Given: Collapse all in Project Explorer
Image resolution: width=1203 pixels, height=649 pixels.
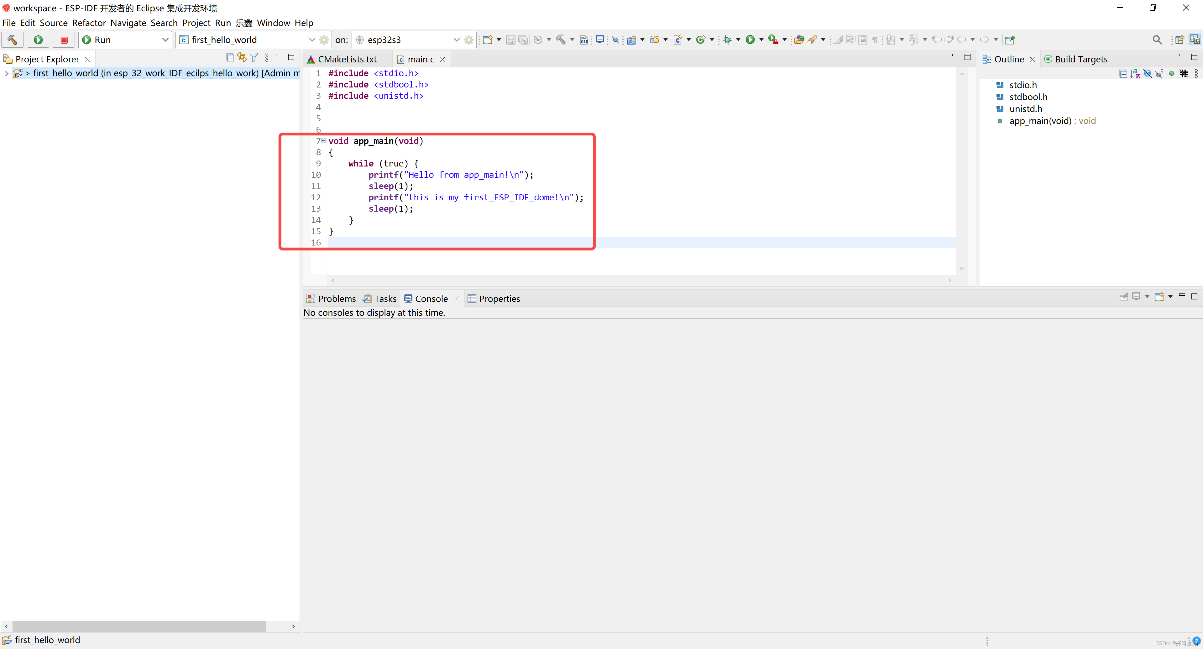Looking at the screenshot, I should tap(230, 57).
